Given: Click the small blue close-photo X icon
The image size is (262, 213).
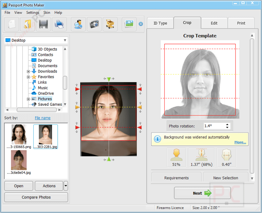Looking at the screenshot, I should [x=141, y=24].
